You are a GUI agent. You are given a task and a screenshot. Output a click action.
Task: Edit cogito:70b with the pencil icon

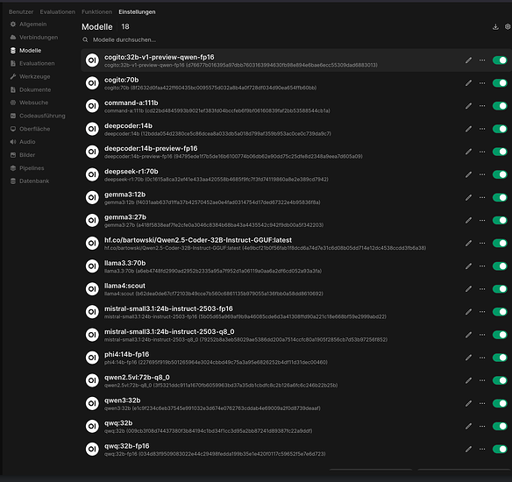(x=468, y=83)
